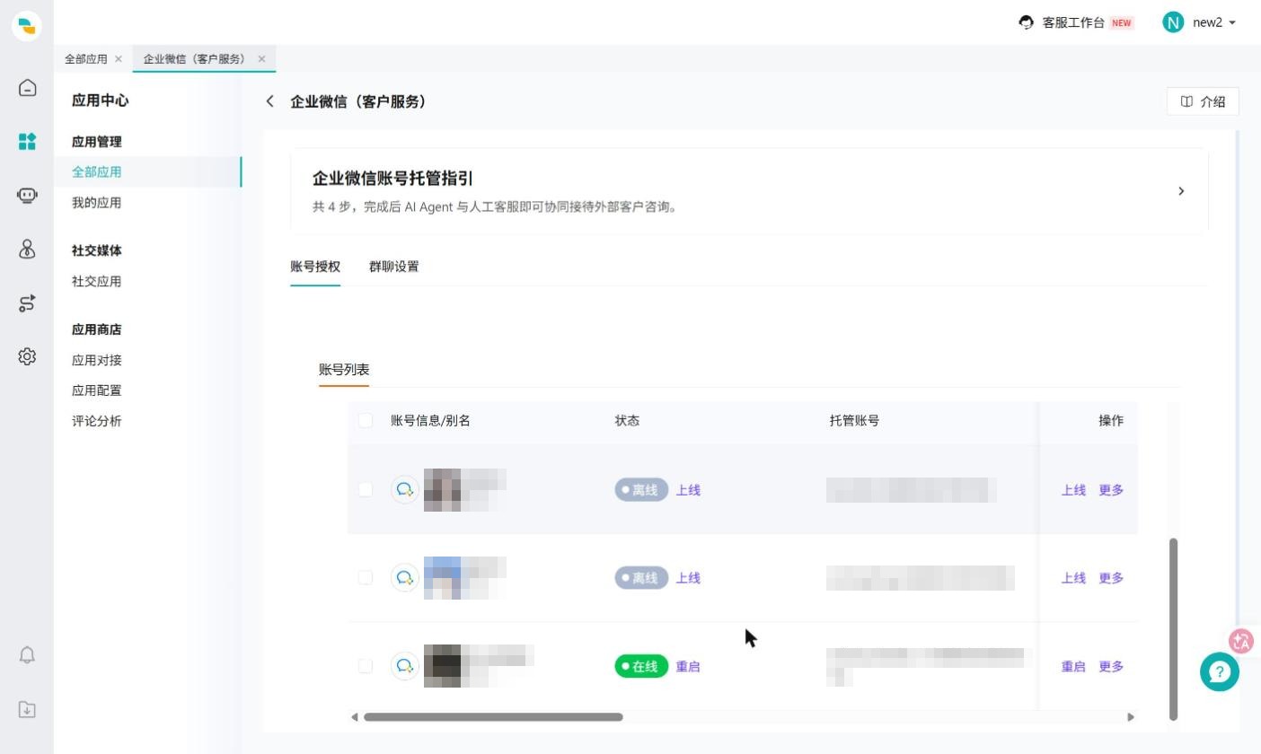Image resolution: width=1261 pixels, height=754 pixels.
Task: Click the pink translate floating icon
Action: tap(1242, 641)
